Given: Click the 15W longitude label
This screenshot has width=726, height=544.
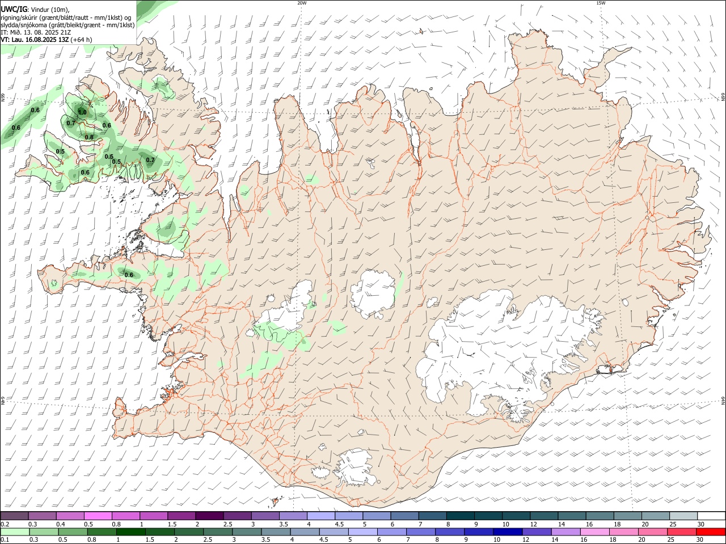Looking at the screenshot, I should (601, 3).
